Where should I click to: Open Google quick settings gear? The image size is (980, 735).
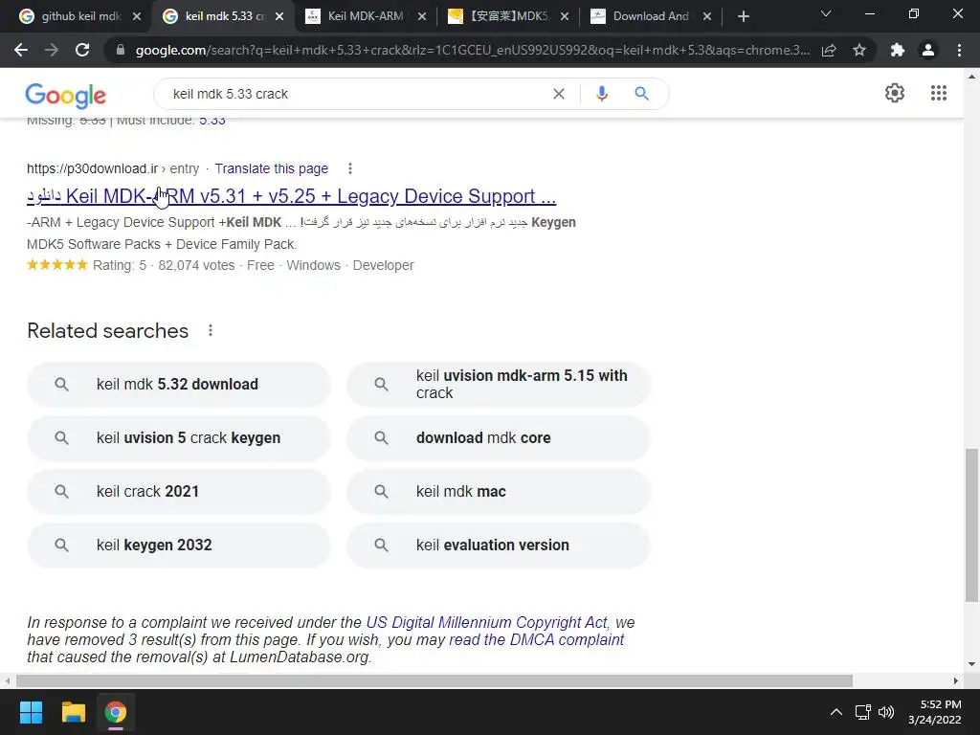(x=895, y=93)
